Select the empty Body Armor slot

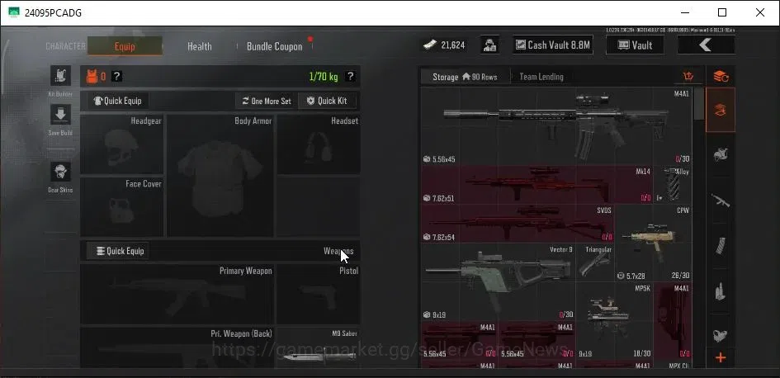(x=220, y=176)
